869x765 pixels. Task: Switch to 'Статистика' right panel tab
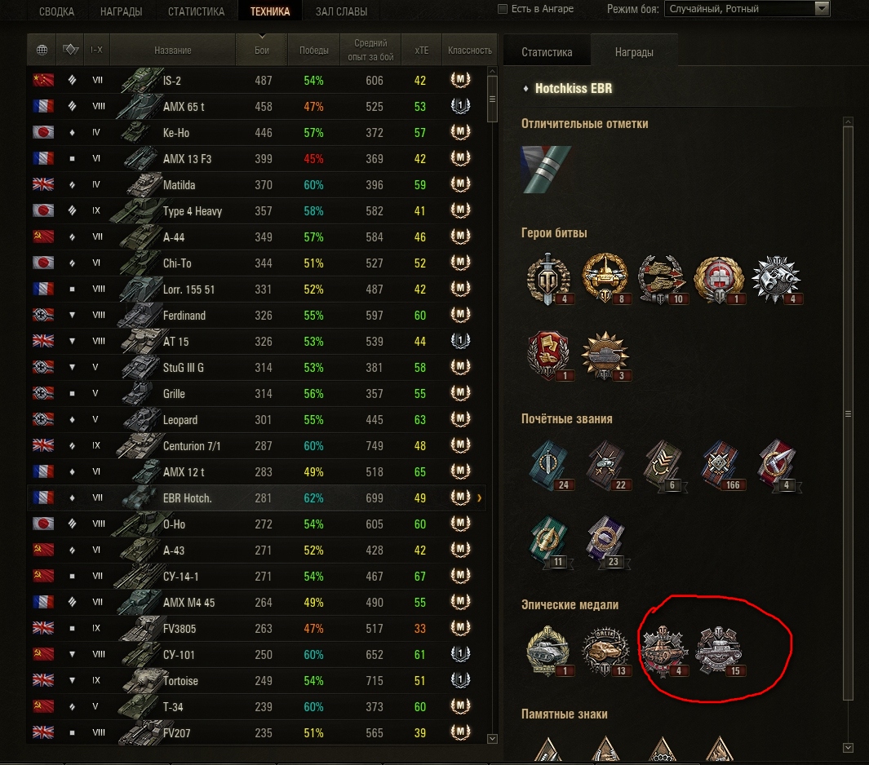[547, 52]
